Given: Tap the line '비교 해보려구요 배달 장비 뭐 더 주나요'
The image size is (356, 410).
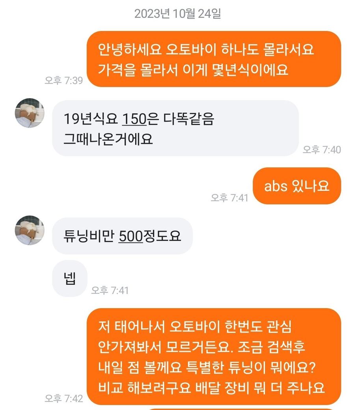Looking at the screenshot, I should 211,388.
